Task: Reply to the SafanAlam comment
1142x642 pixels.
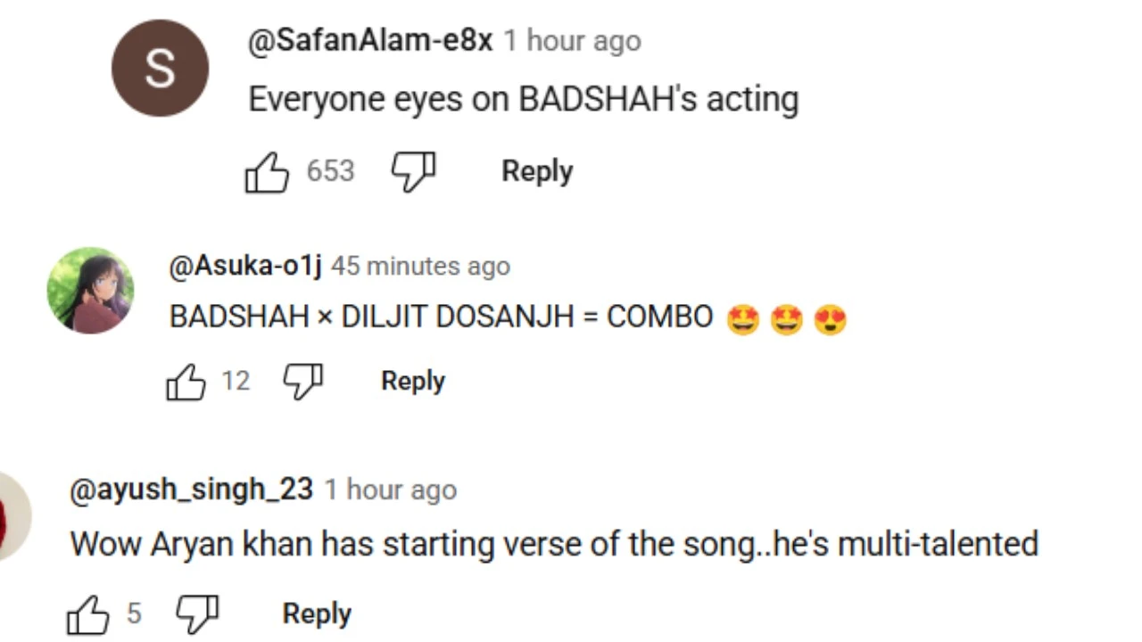Action: click(x=537, y=171)
